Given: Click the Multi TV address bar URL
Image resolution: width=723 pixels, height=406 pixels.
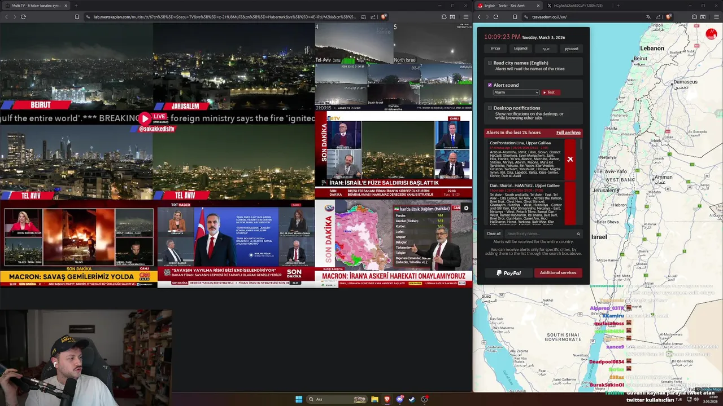Looking at the screenshot, I should click(x=225, y=17).
